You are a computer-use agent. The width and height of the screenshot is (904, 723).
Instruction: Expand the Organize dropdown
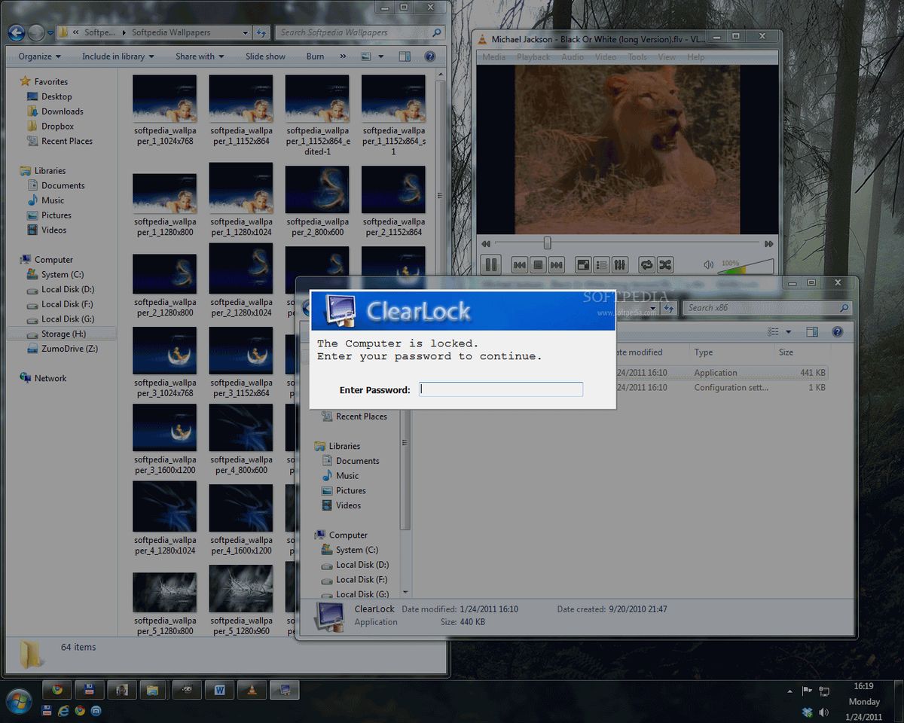point(40,56)
